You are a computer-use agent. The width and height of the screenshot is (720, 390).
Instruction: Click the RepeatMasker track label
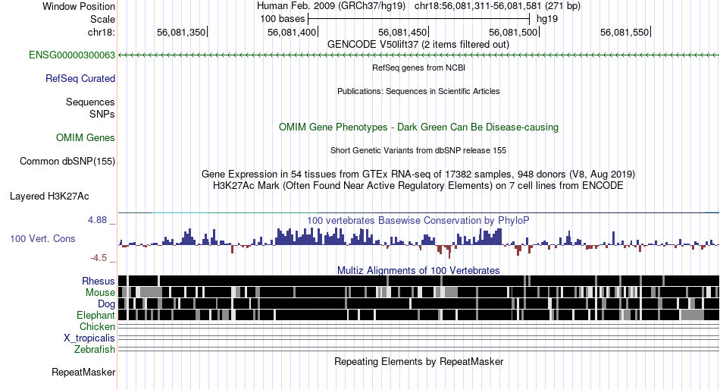pyautogui.click(x=83, y=372)
